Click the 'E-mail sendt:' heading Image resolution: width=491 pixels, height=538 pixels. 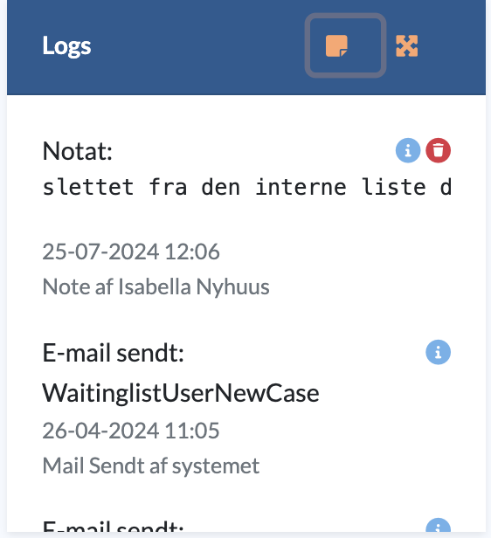click(x=113, y=352)
